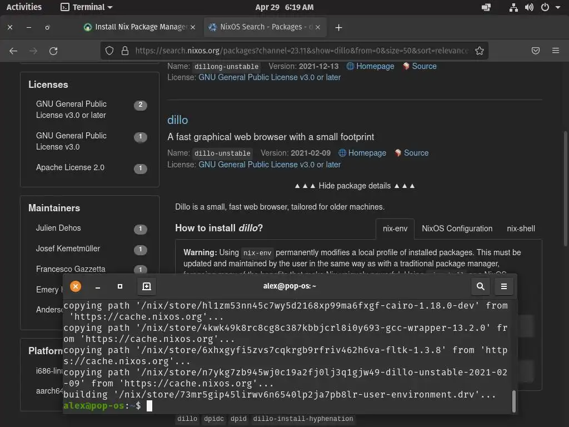The image size is (569, 427).
Task: Open the network status icon
Action: (x=513, y=7)
